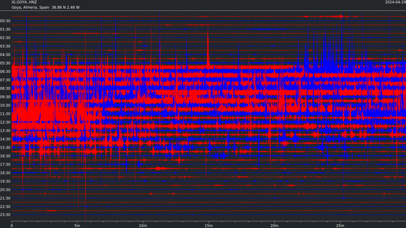
Task: Select the 01:30 time row label
Action: (5, 30)
